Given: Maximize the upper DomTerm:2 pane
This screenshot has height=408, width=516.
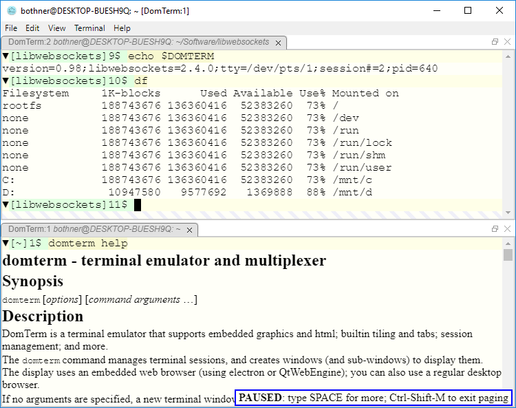Looking at the screenshot, I should pos(495,42).
